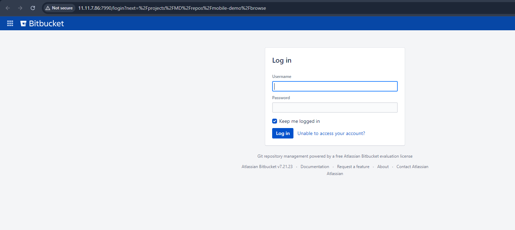Viewport: 515px width, 230px height.
Task: Click the Atlassian Bitbucket v7.21.23 text
Action: click(x=267, y=167)
